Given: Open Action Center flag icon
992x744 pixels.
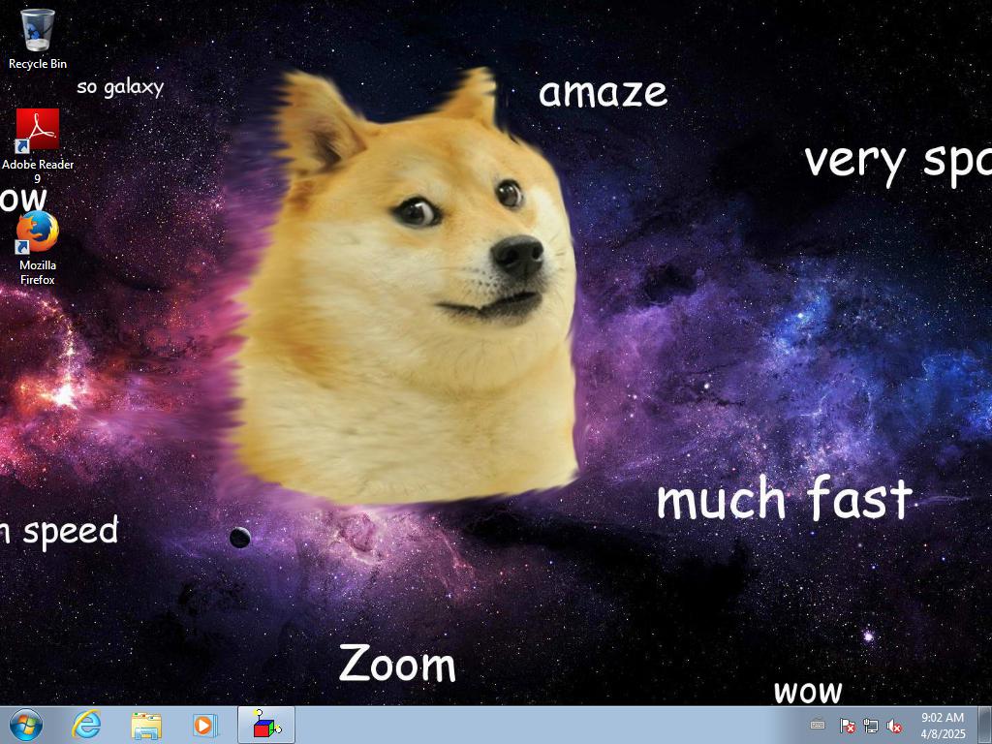Looking at the screenshot, I should tap(847, 726).
